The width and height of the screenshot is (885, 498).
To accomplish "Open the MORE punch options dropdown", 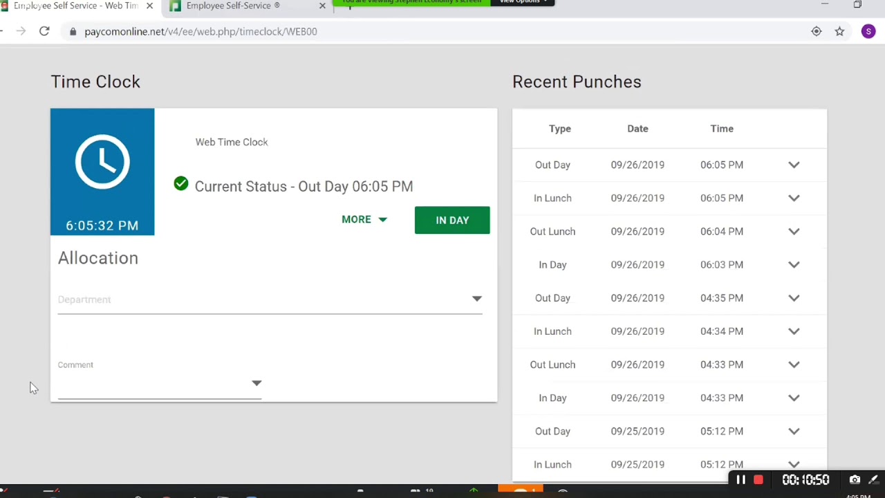I will point(364,219).
